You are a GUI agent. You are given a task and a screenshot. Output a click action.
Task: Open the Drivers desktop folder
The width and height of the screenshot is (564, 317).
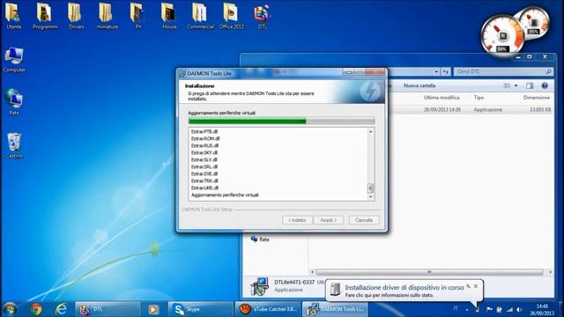pos(76,16)
